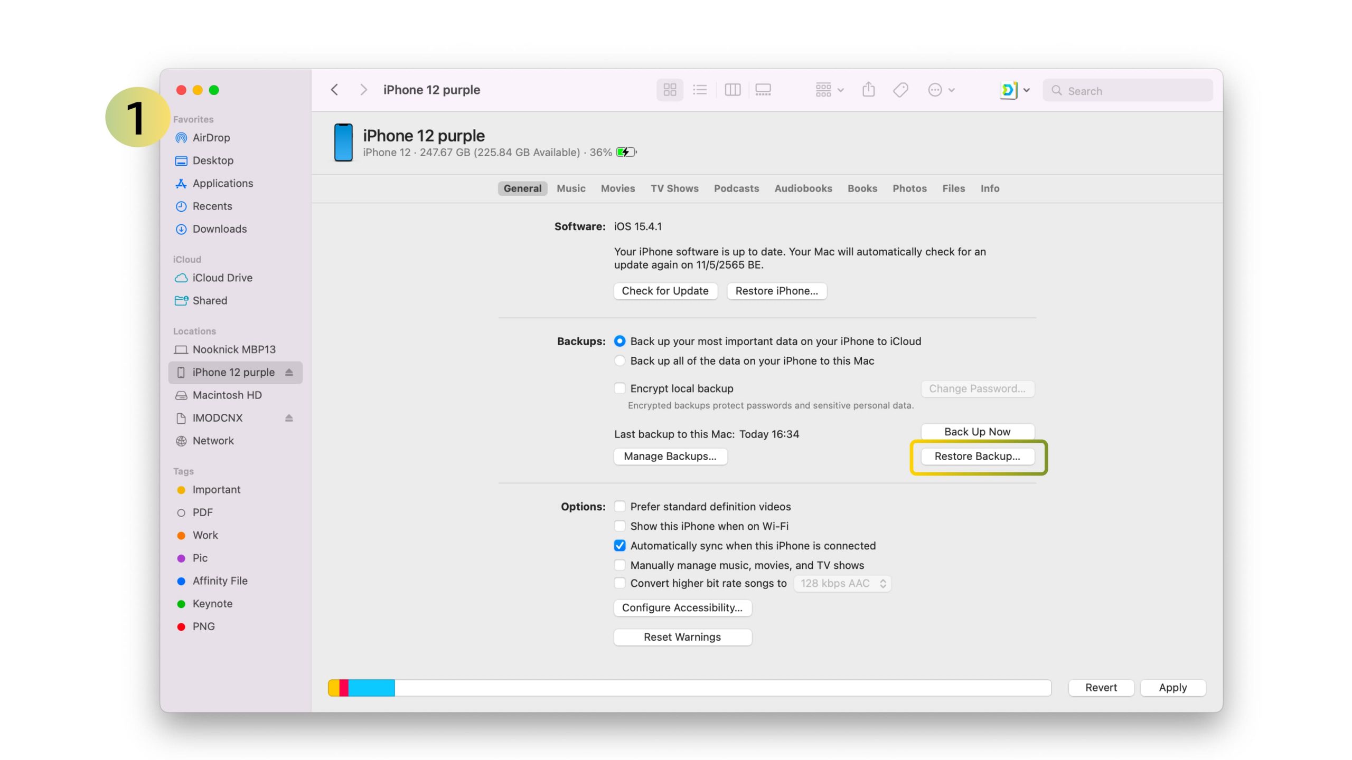1352x760 pixels.
Task: Open the 128 kbps AAC bit rate popup
Action: click(x=842, y=583)
